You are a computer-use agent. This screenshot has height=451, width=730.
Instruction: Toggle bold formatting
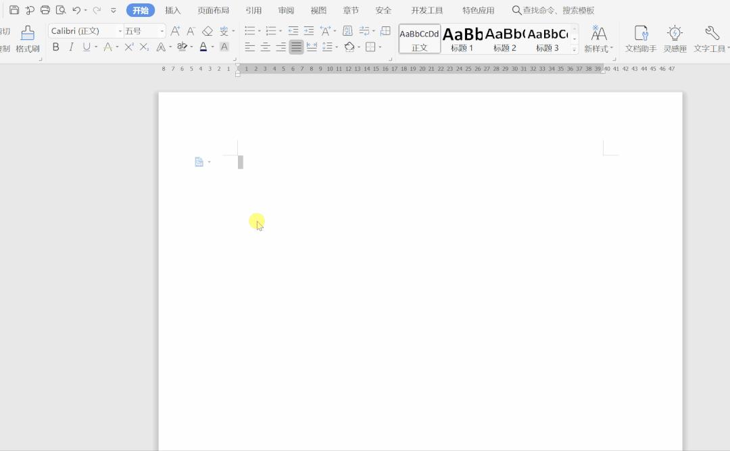coord(56,47)
